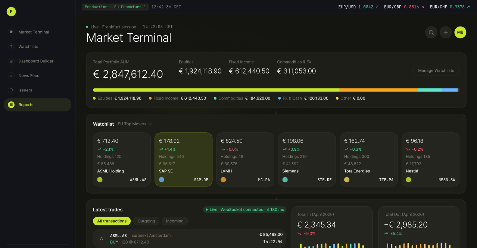Expand the ASML.AS trade row
Screen dimensions: 477x248
190,239
